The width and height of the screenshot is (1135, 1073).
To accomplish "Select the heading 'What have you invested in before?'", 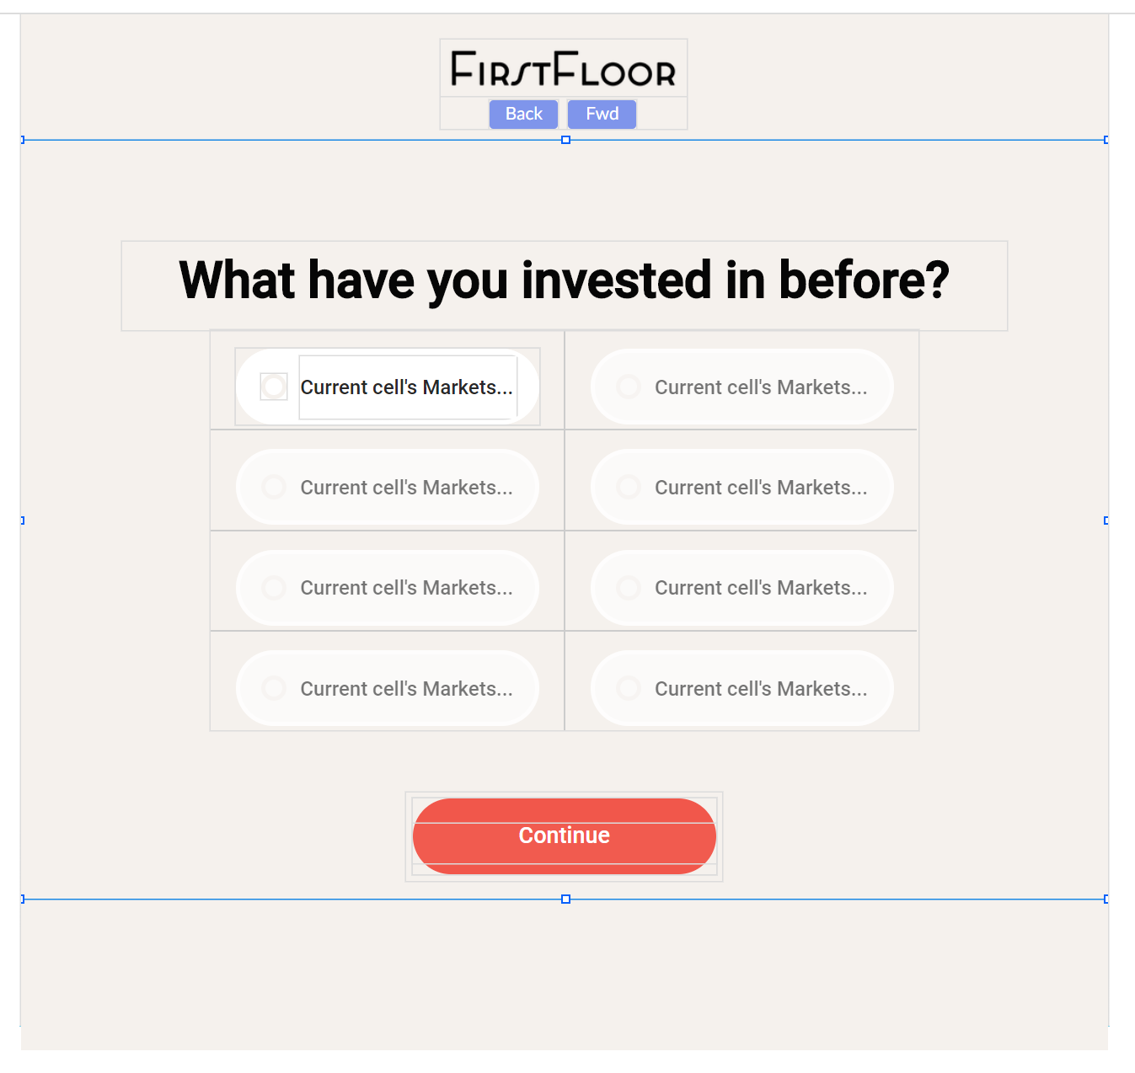I will (564, 280).
